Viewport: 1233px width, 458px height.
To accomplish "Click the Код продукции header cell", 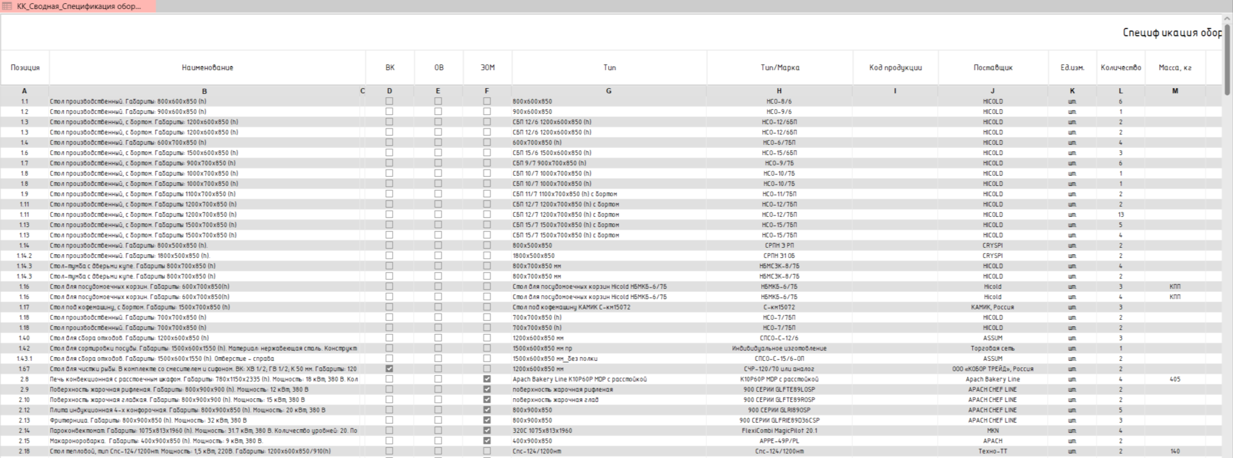I will tap(895, 68).
